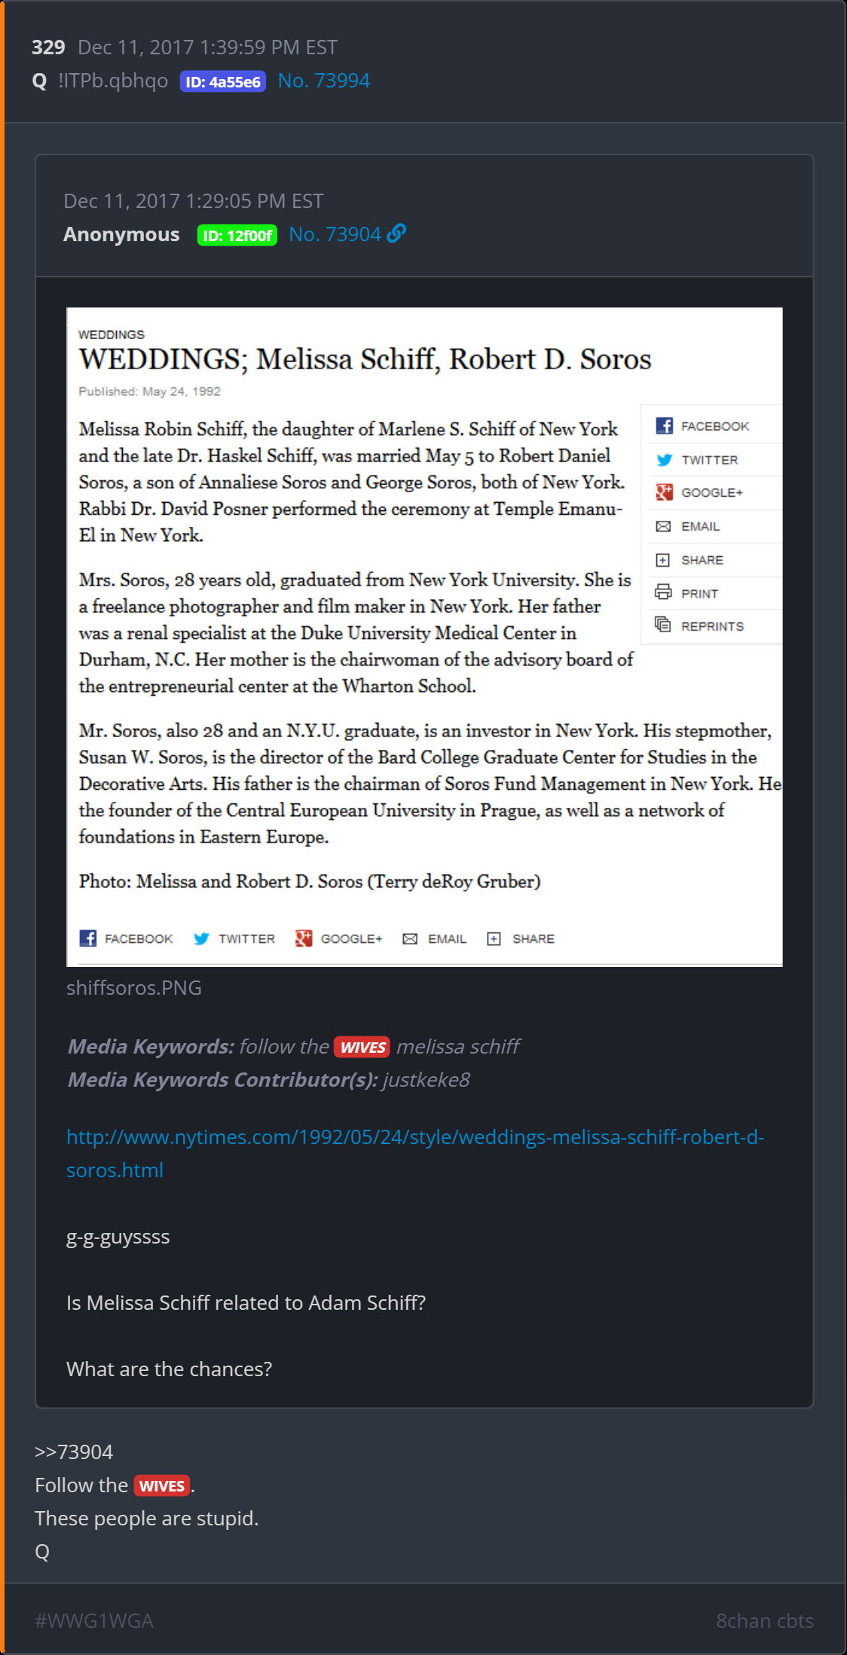
Task: Click the WIVES highlight in Q's reply
Action: [162, 1485]
